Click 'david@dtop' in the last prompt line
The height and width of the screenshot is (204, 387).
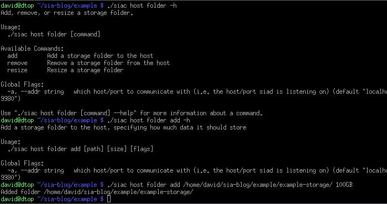pos(17,199)
